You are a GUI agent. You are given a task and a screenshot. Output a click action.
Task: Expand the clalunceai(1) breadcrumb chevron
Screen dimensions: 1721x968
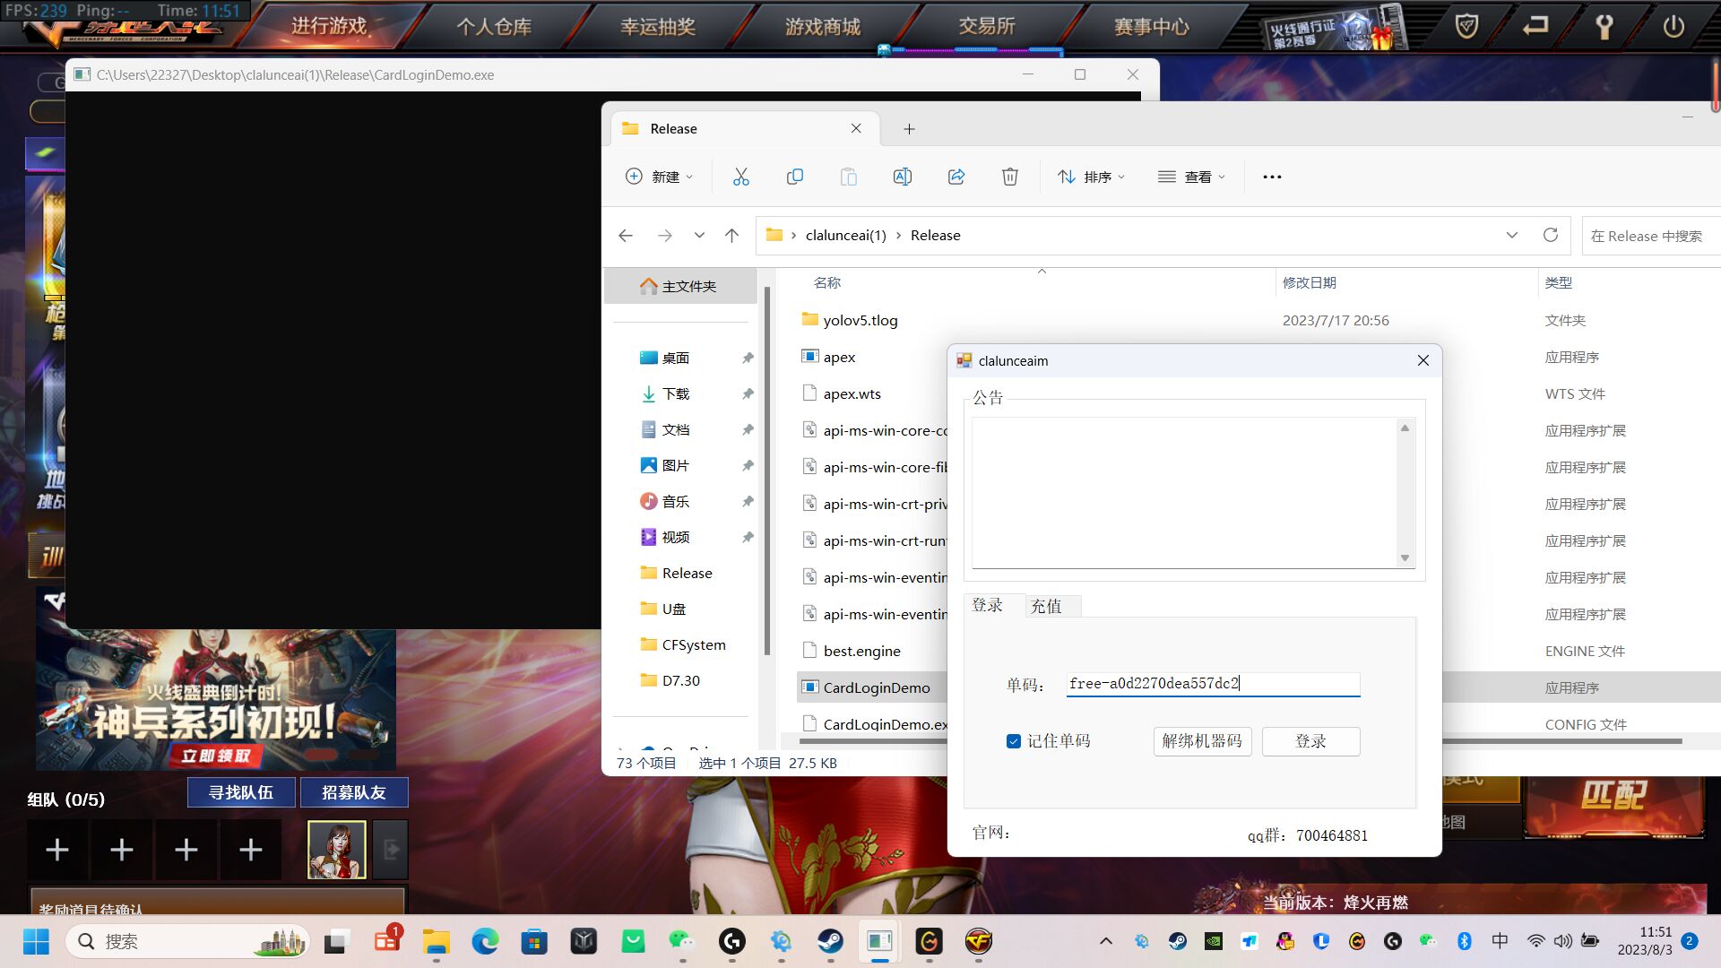coord(898,235)
